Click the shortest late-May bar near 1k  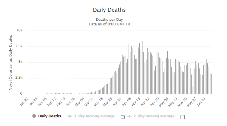193,90
